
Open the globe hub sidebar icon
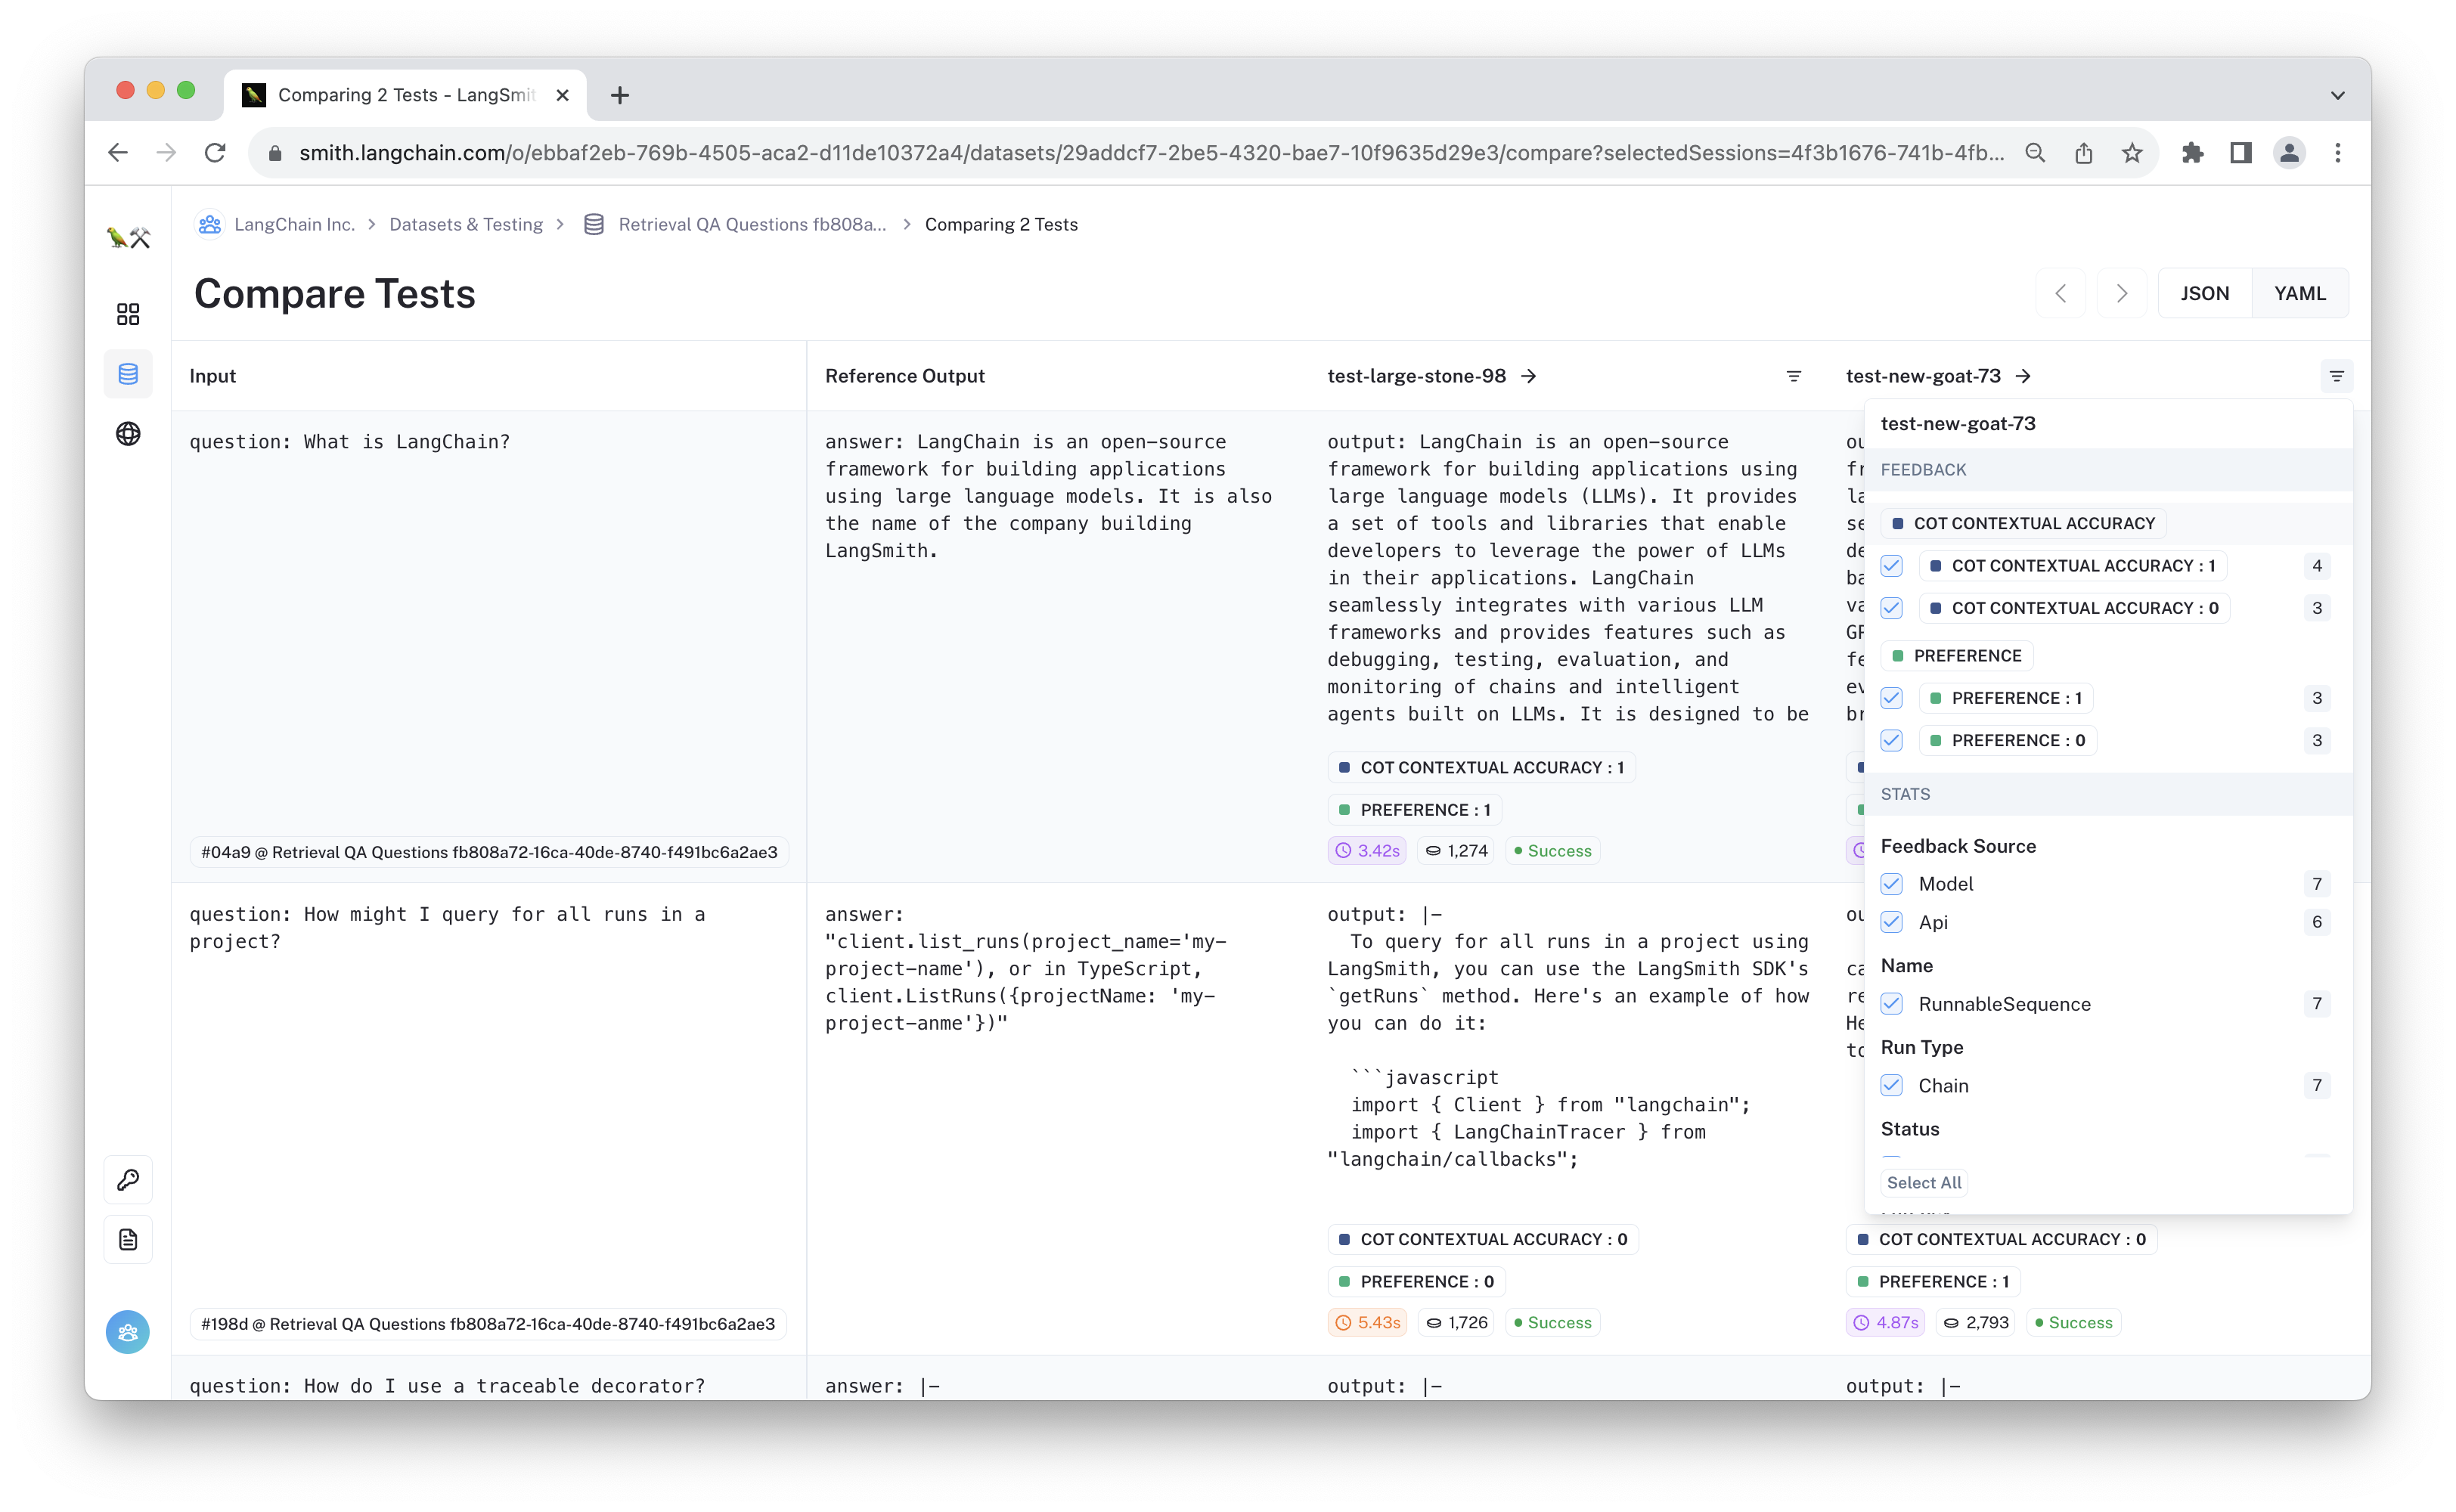pos(128,434)
